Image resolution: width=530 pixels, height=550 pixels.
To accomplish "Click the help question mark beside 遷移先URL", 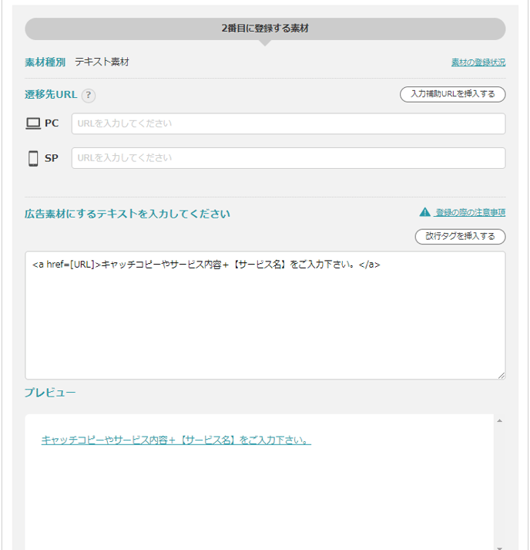I will pos(89,95).
